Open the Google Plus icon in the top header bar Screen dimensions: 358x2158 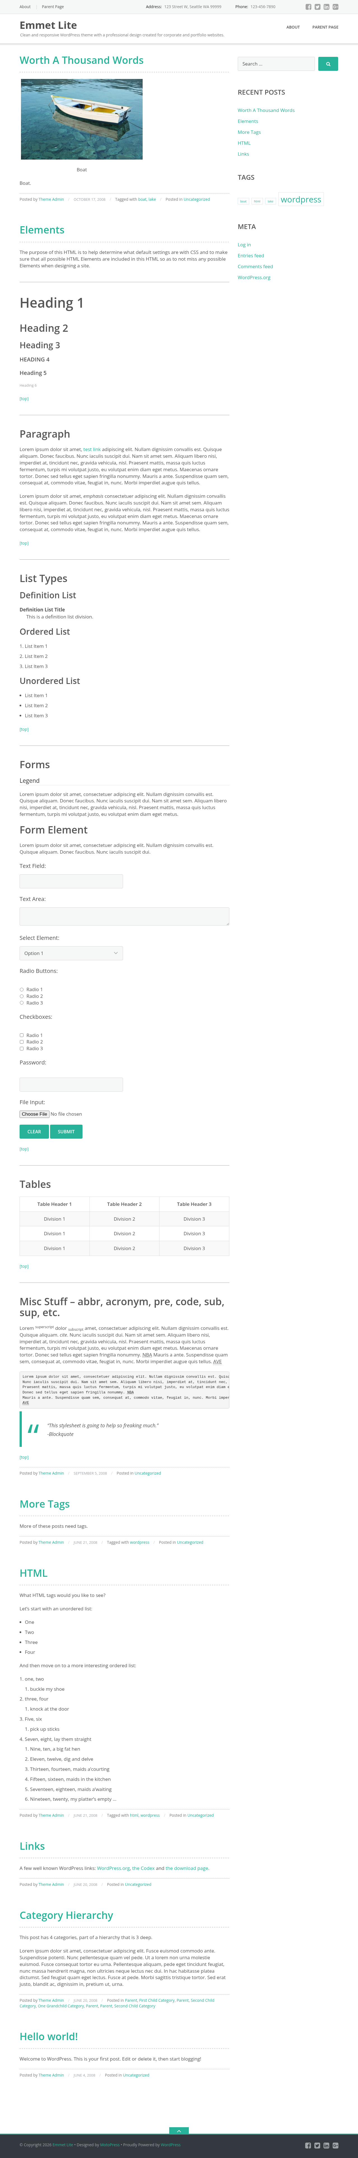tap(335, 7)
